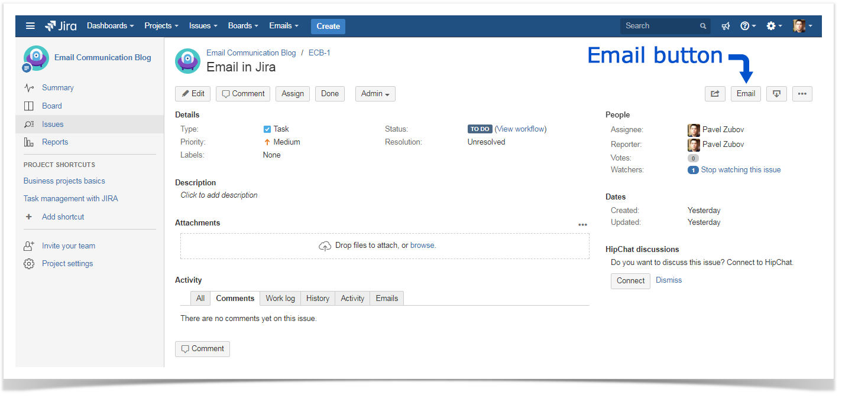The width and height of the screenshot is (842, 396).
Task: Expand the Admin dropdown button
Action: (375, 94)
